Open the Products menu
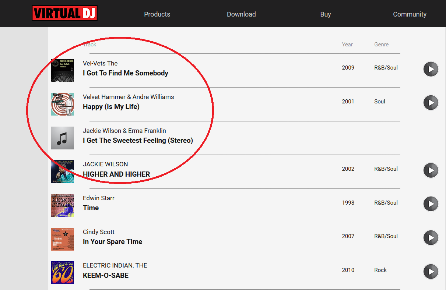Image resolution: width=446 pixels, height=290 pixels. (x=157, y=14)
